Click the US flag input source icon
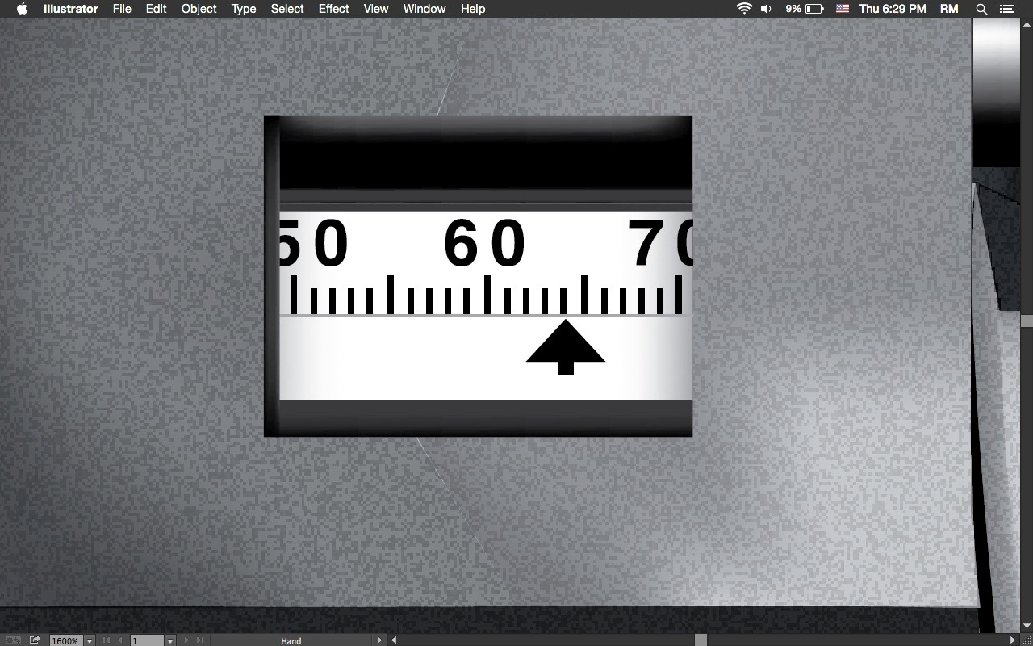This screenshot has height=646, width=1033. click(x=843, y=9)
